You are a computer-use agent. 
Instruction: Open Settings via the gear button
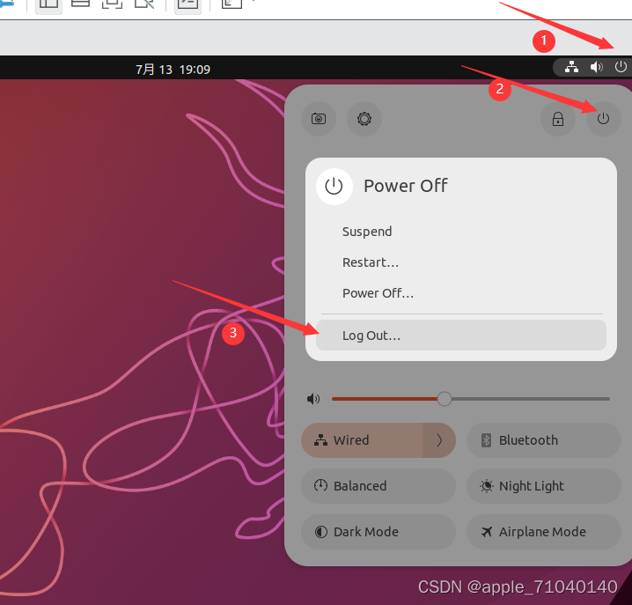(x=364, y=119)
